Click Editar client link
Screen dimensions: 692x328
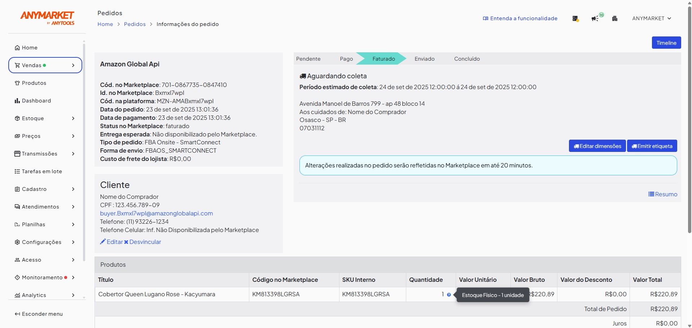tap(112, 242)
